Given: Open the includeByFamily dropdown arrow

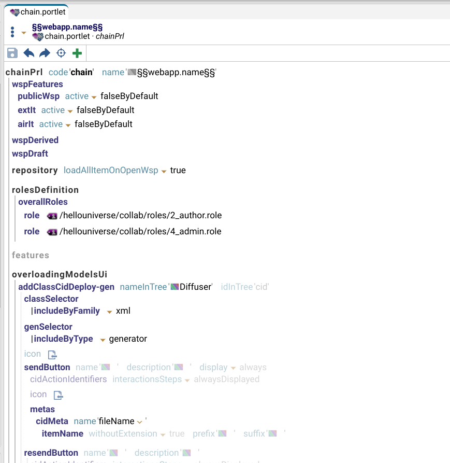Looking at the screenshot, I should click(109, 312).
